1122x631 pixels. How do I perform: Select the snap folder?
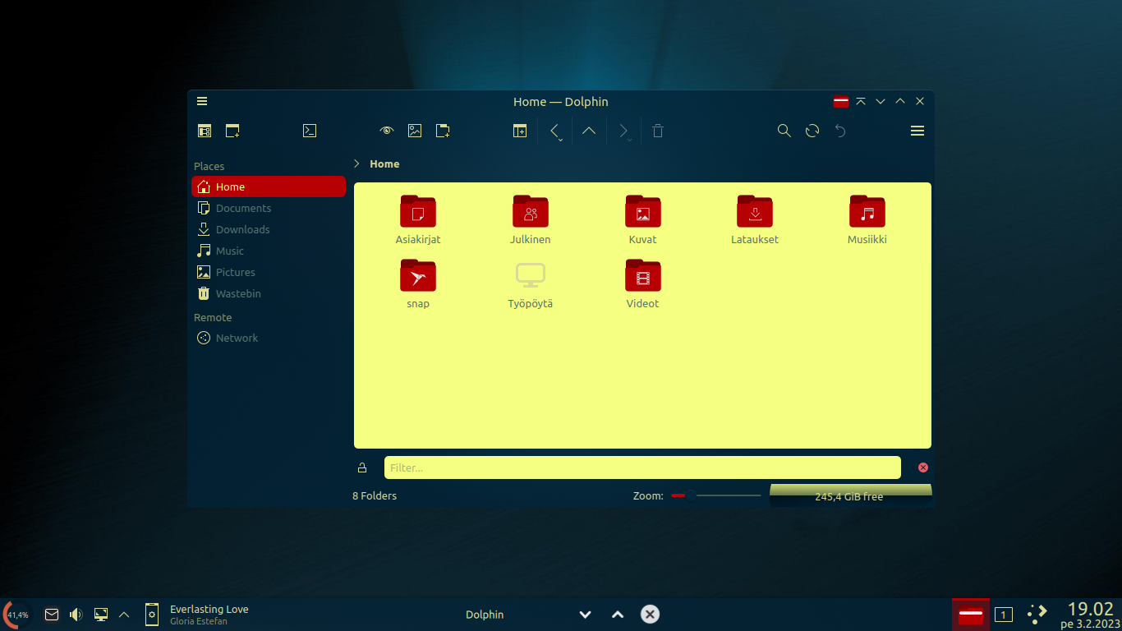pyautogui.click(x=418, y=283)
